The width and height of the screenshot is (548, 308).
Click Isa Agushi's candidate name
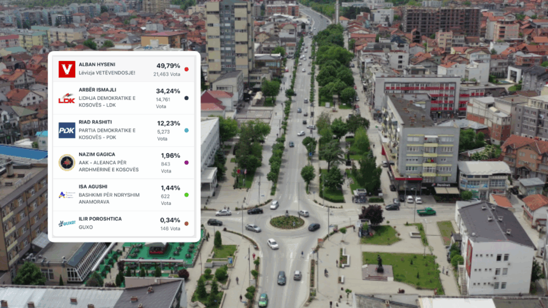93,188
